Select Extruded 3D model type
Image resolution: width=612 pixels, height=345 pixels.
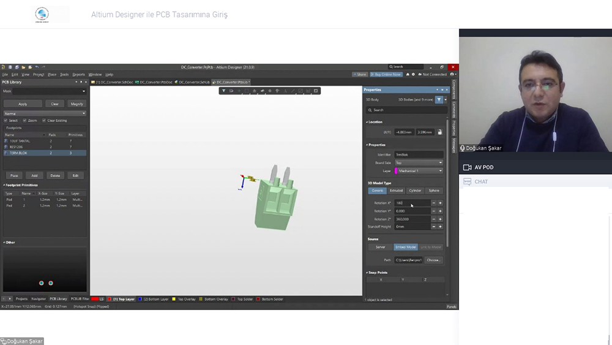[396, 191]
